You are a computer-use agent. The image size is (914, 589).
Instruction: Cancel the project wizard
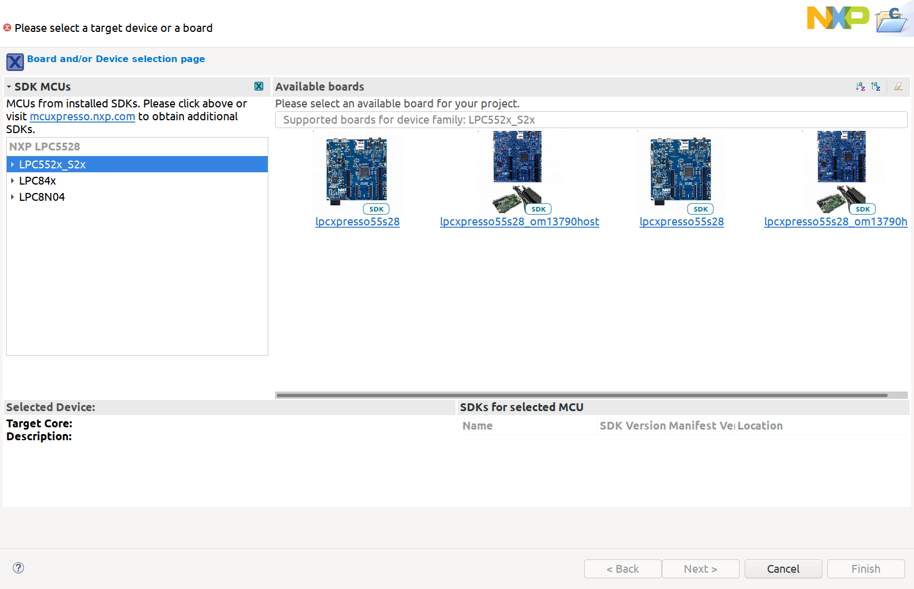point(783,568)
